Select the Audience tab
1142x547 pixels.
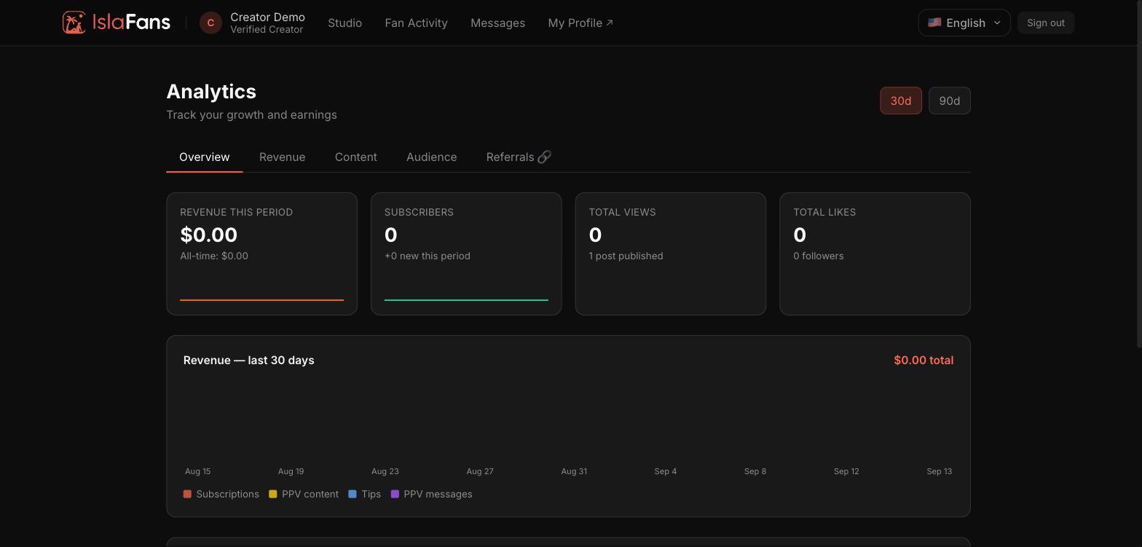click(x=431, y=157)
